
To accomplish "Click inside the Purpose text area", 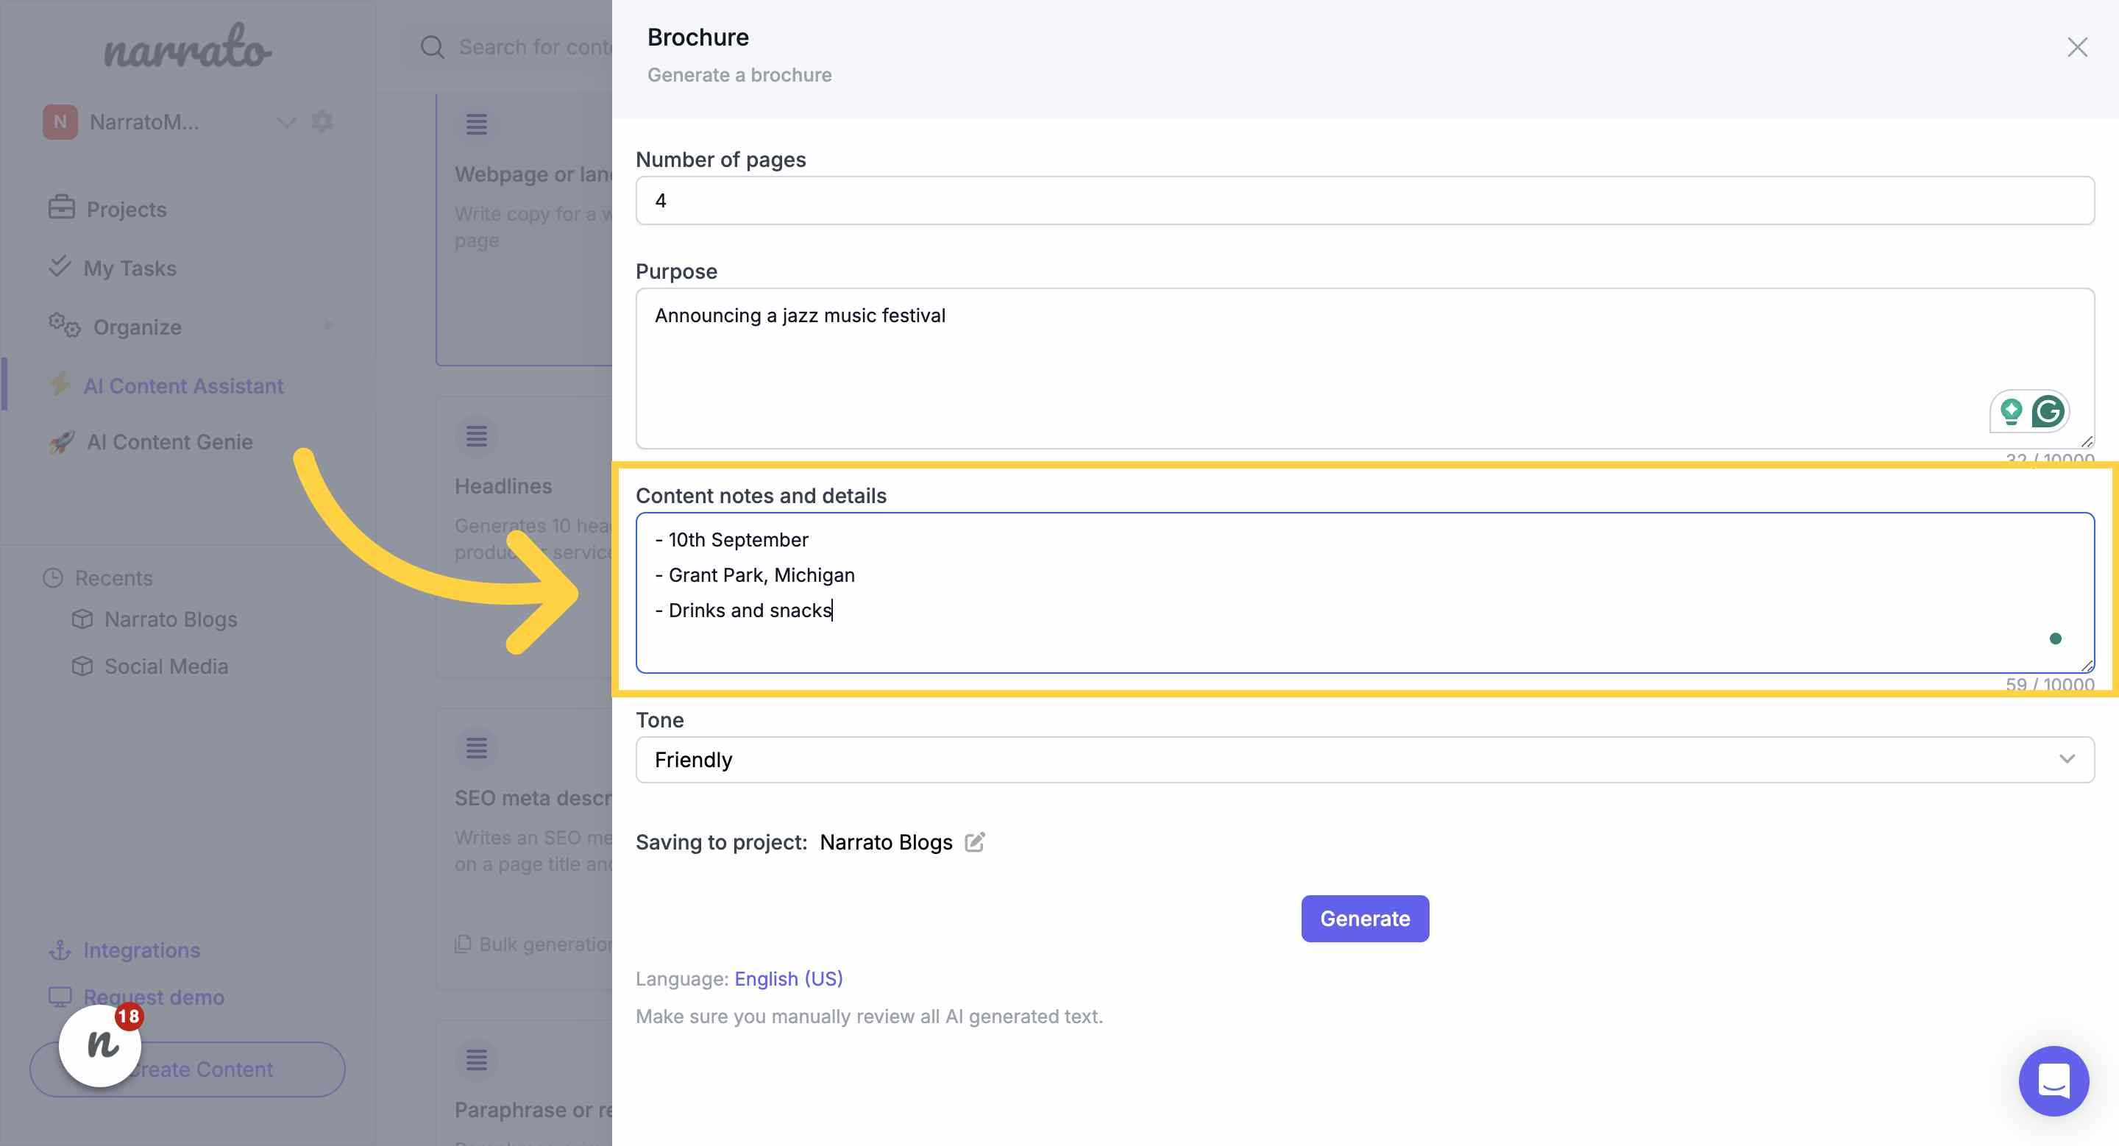I will (1365, 368).
